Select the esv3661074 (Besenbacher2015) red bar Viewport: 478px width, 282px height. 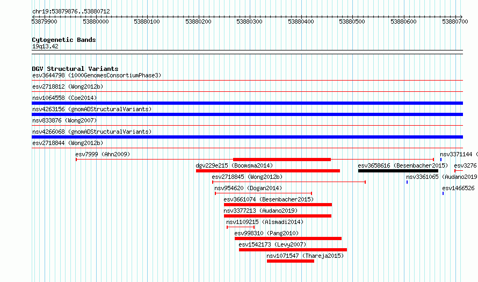coord(278,205)
